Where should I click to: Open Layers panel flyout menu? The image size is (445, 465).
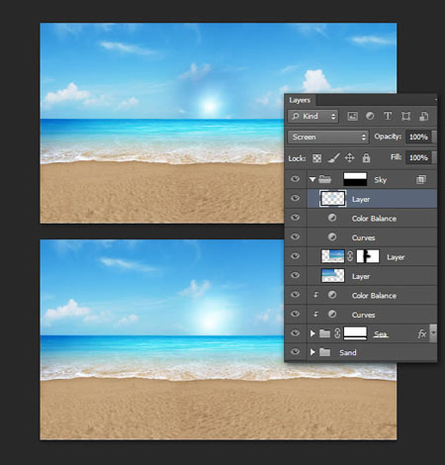coord(435,99)
